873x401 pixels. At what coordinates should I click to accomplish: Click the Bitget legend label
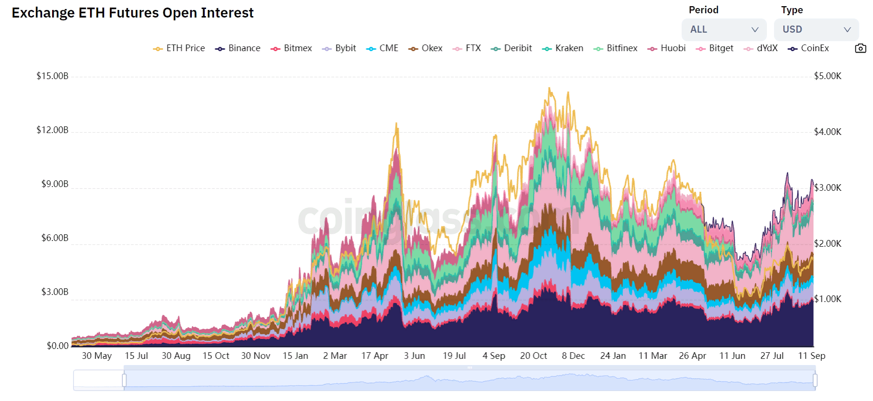pyautogui.click(x=721, y=48)
